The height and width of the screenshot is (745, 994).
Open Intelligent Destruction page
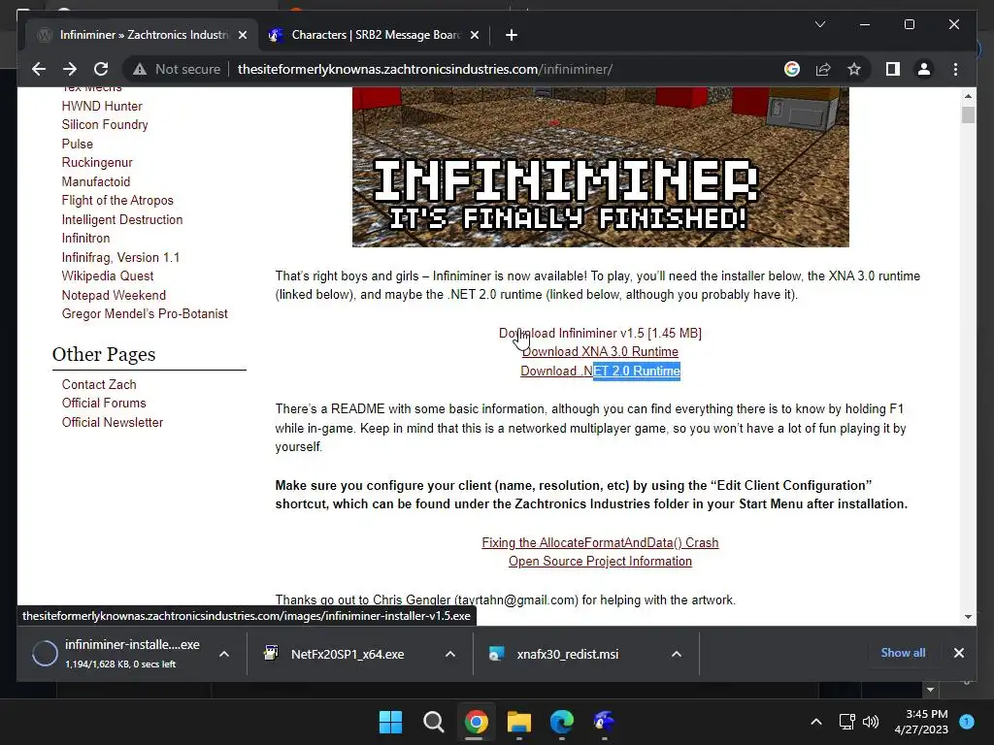pyautogui.click(x=121, y=219)
